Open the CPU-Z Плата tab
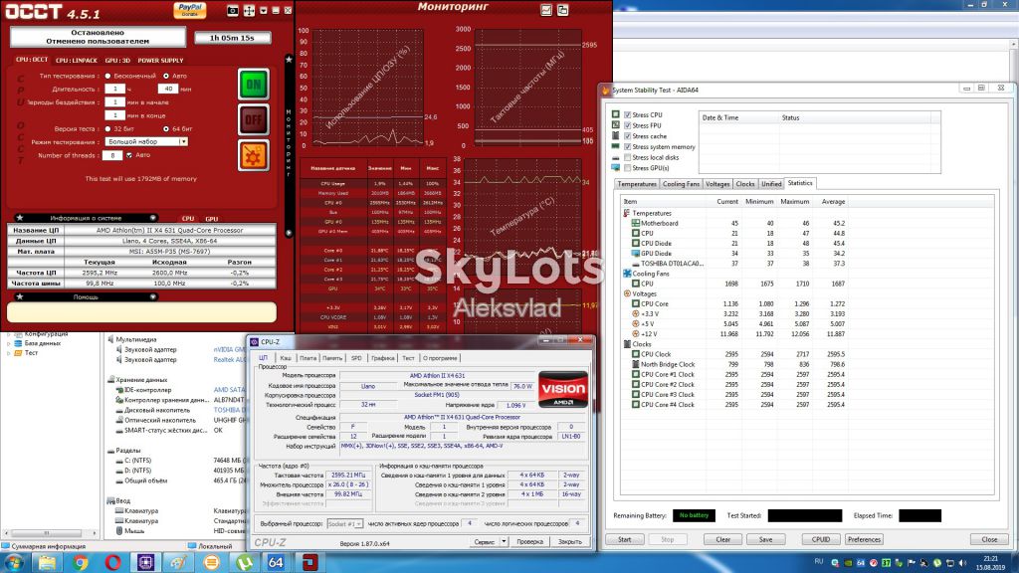The height and width of the screenshot is (573, 1019). 307,358
